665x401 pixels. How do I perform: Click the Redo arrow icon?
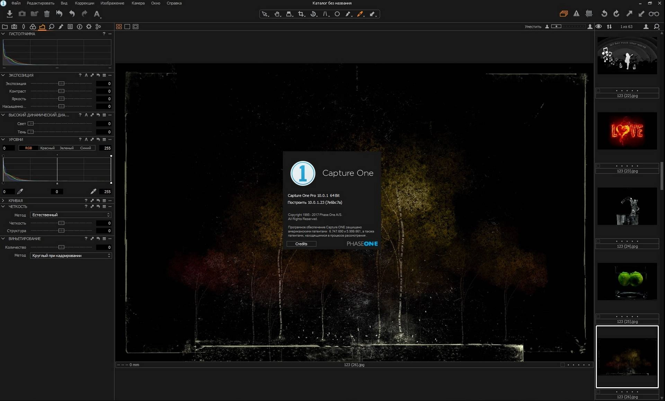coord(84,14)
